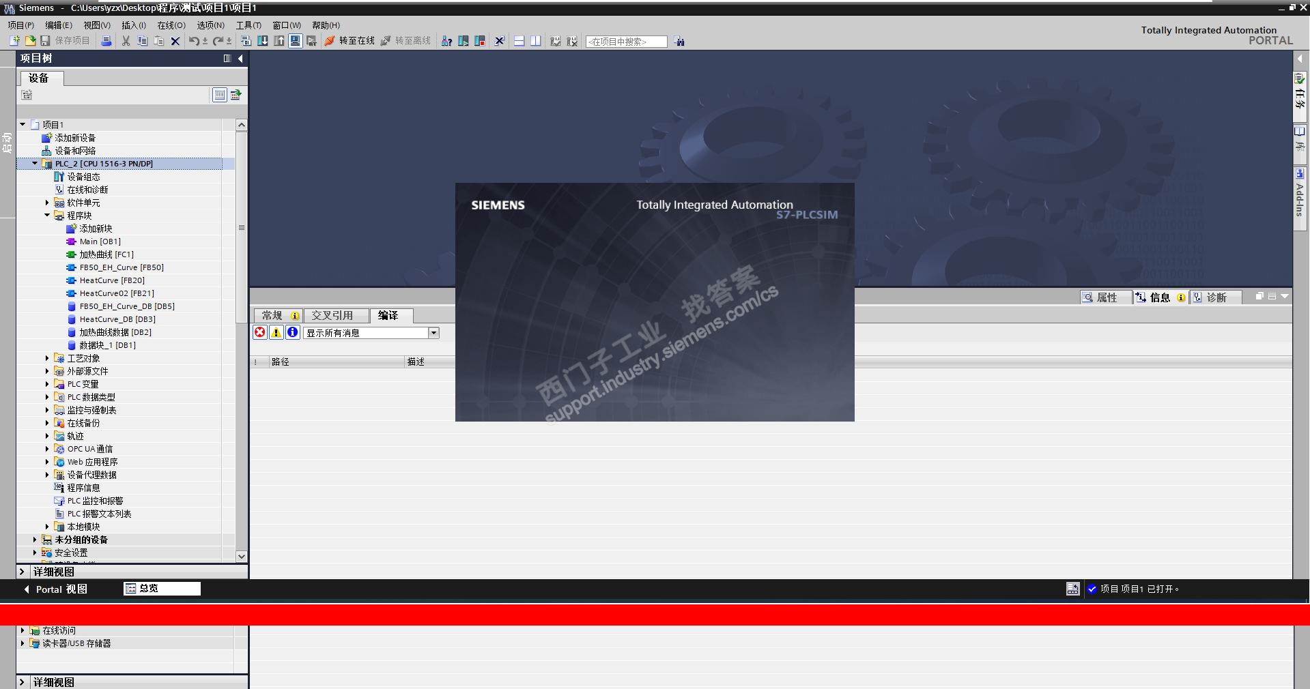Click the accessible devices icon
The width and height of the screenshot is (1310, 689).
pyautogui.click(x=446, y=41)
